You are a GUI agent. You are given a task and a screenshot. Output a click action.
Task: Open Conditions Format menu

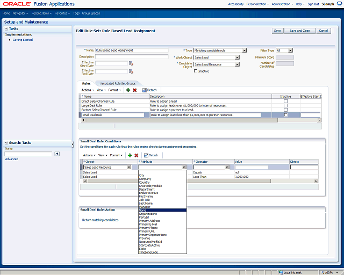click(x=116, y=155)
